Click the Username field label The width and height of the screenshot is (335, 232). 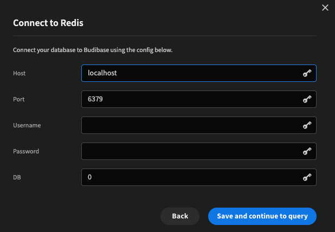[x=27, y=125]
